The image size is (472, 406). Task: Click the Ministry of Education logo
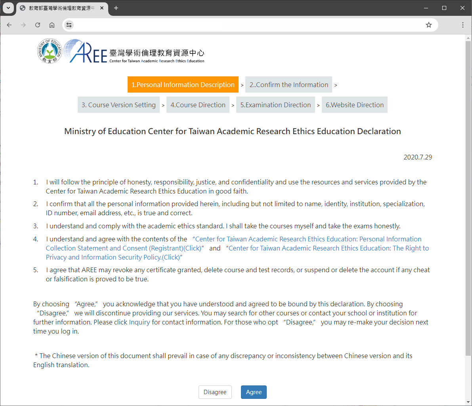point(50,51)
